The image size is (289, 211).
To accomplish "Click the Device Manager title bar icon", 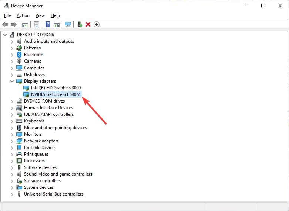I will click(x=6, y=6).
